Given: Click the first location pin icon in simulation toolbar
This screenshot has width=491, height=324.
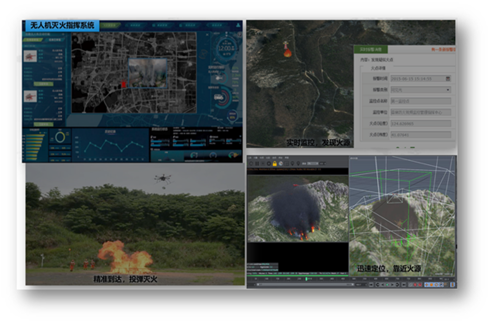Looking at the screenshot, I should 293,163.
